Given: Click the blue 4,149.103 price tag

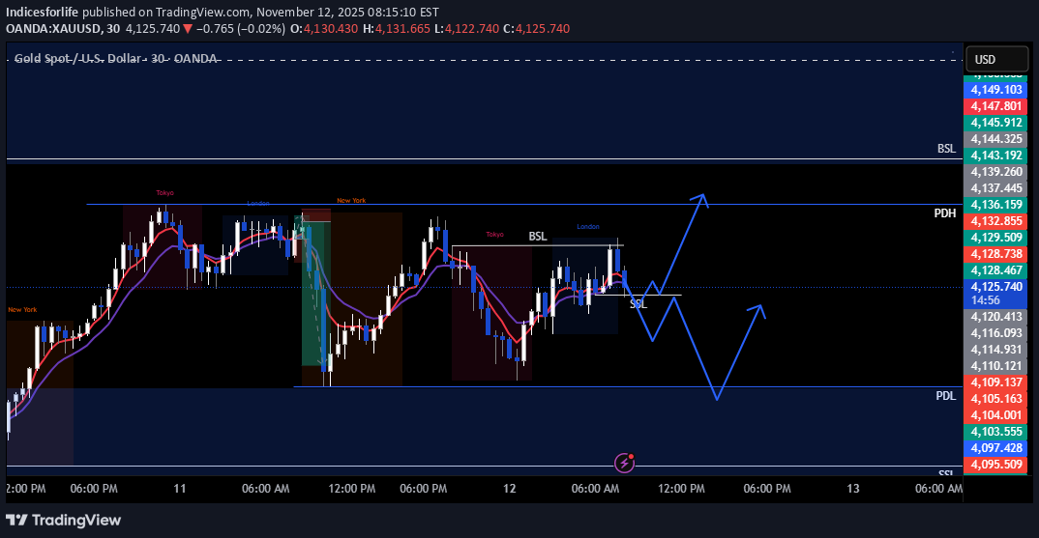Looking at the screenshot, I should [x=996, y=89].
